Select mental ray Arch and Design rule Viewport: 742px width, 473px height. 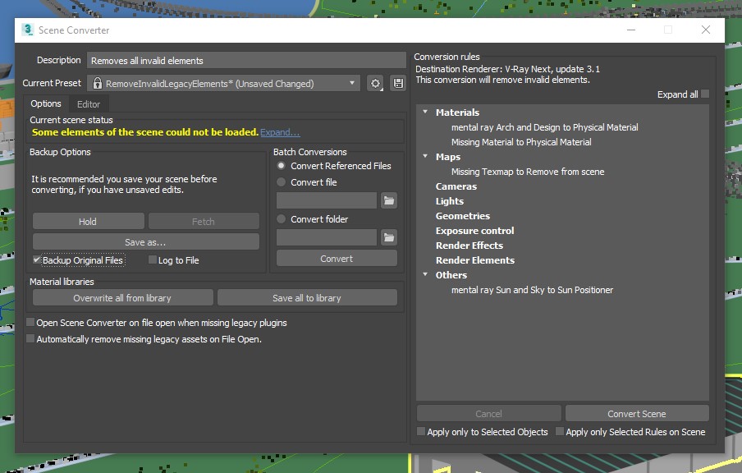[x=545, y=127]
